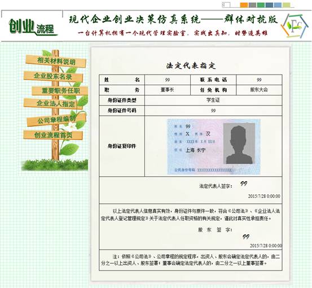Viewport: 312px width, 288px height.
Task: Click the 姓名 value field showing 99
Action: (168, 80)
